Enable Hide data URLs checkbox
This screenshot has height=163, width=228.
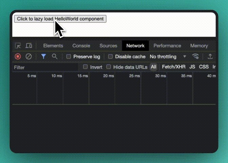[x=109, y=67]
